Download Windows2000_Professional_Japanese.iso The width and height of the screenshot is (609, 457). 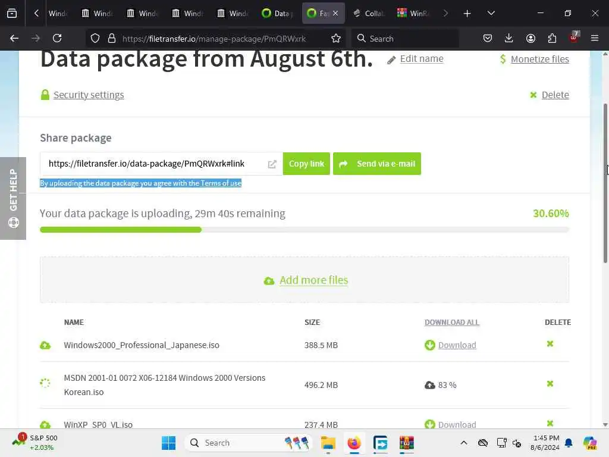pos(457,345)
